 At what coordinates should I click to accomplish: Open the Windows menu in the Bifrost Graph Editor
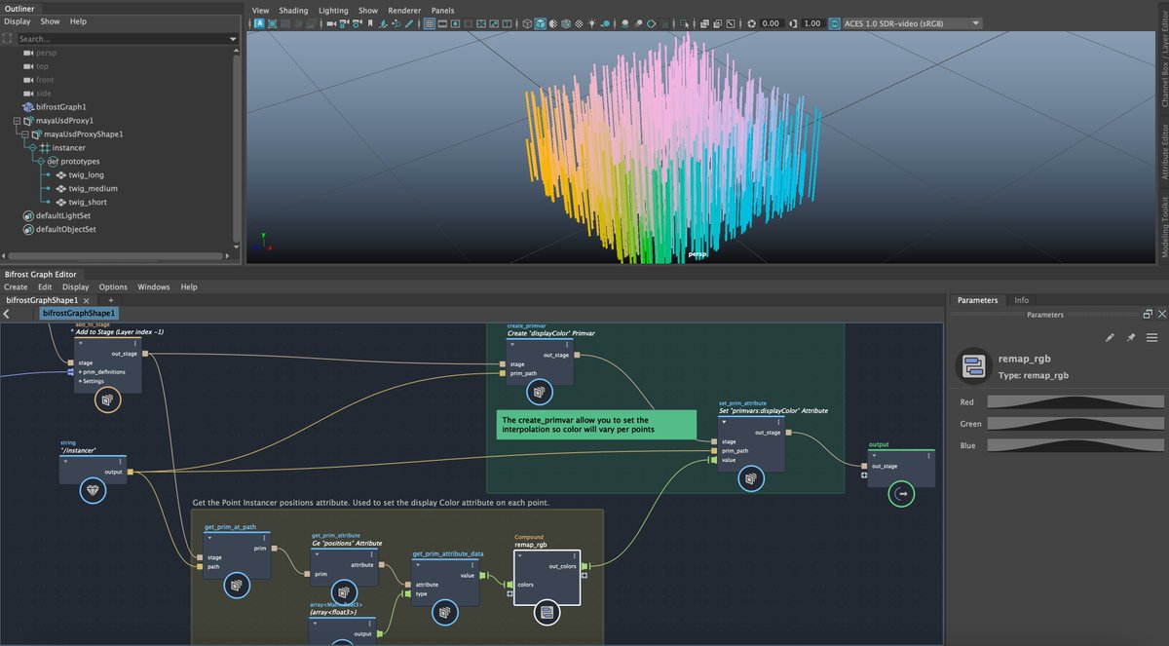coord(156,286)
